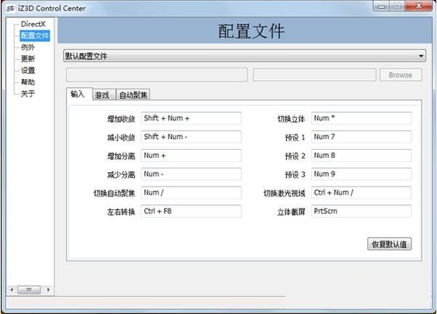Click the 预设 3 hotkey field
The height and width of the screenshot is (314, 437).
pos(362,174)
